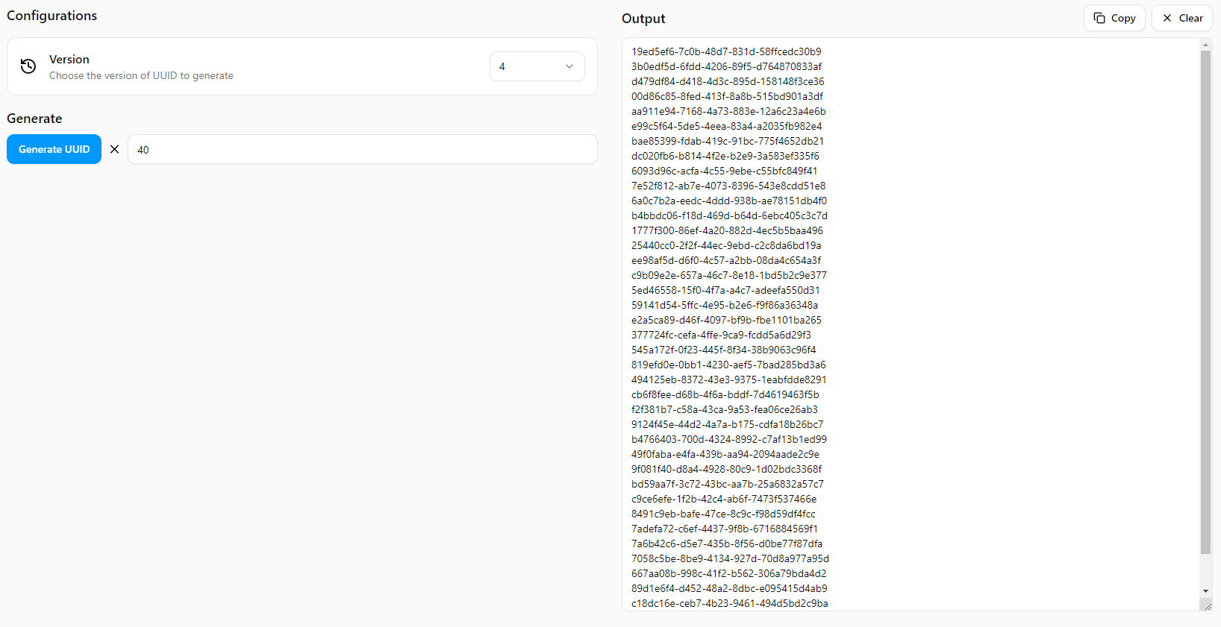Click the UUID line starting with 7e52f812
The image size is (1221, 627).
728,186
